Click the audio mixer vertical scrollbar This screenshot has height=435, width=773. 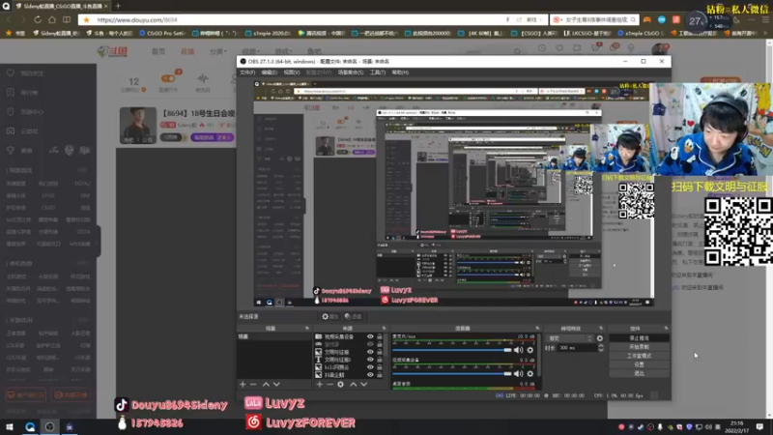pos(539,355)
